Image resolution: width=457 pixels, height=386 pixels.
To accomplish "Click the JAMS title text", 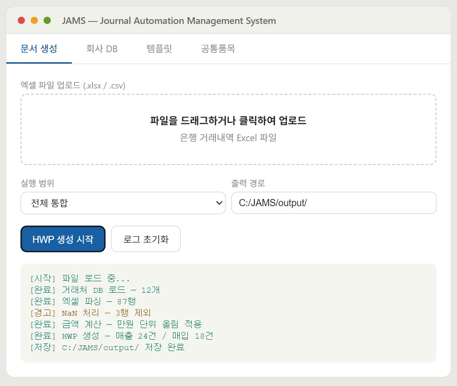I will click(169, 21).
